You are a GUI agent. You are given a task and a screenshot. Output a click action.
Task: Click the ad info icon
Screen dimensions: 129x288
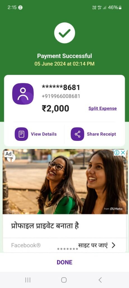click(117, 152)
